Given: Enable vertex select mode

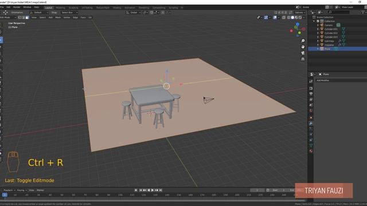Looking at the screenshot, I should pos(19,18).
